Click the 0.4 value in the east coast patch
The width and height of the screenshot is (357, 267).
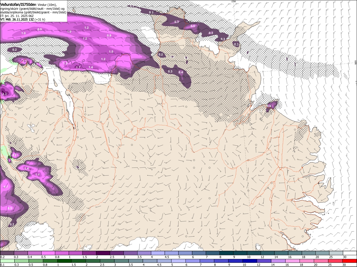point(269,106)
